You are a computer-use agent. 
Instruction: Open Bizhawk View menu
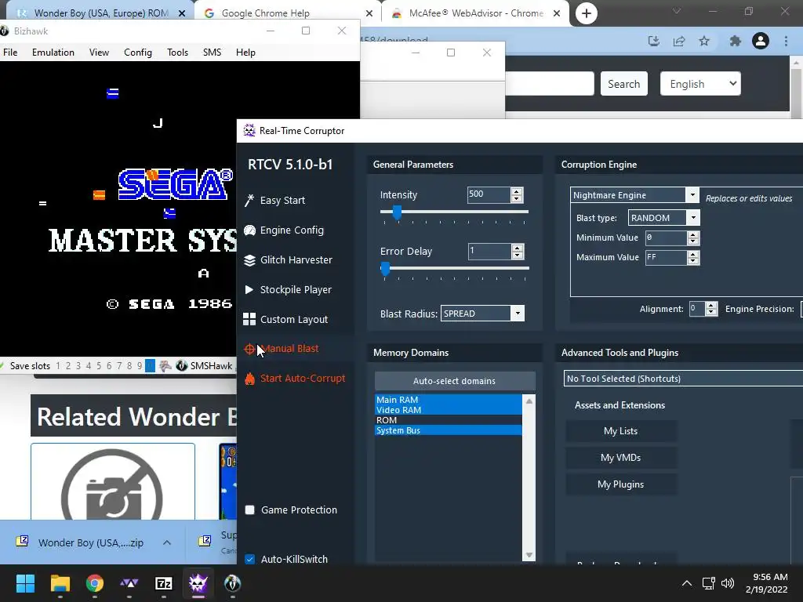tap(99, 53)
